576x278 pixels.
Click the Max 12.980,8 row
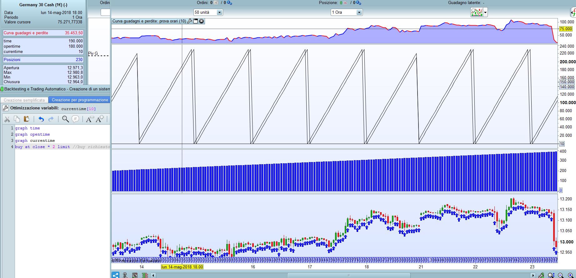43,72
